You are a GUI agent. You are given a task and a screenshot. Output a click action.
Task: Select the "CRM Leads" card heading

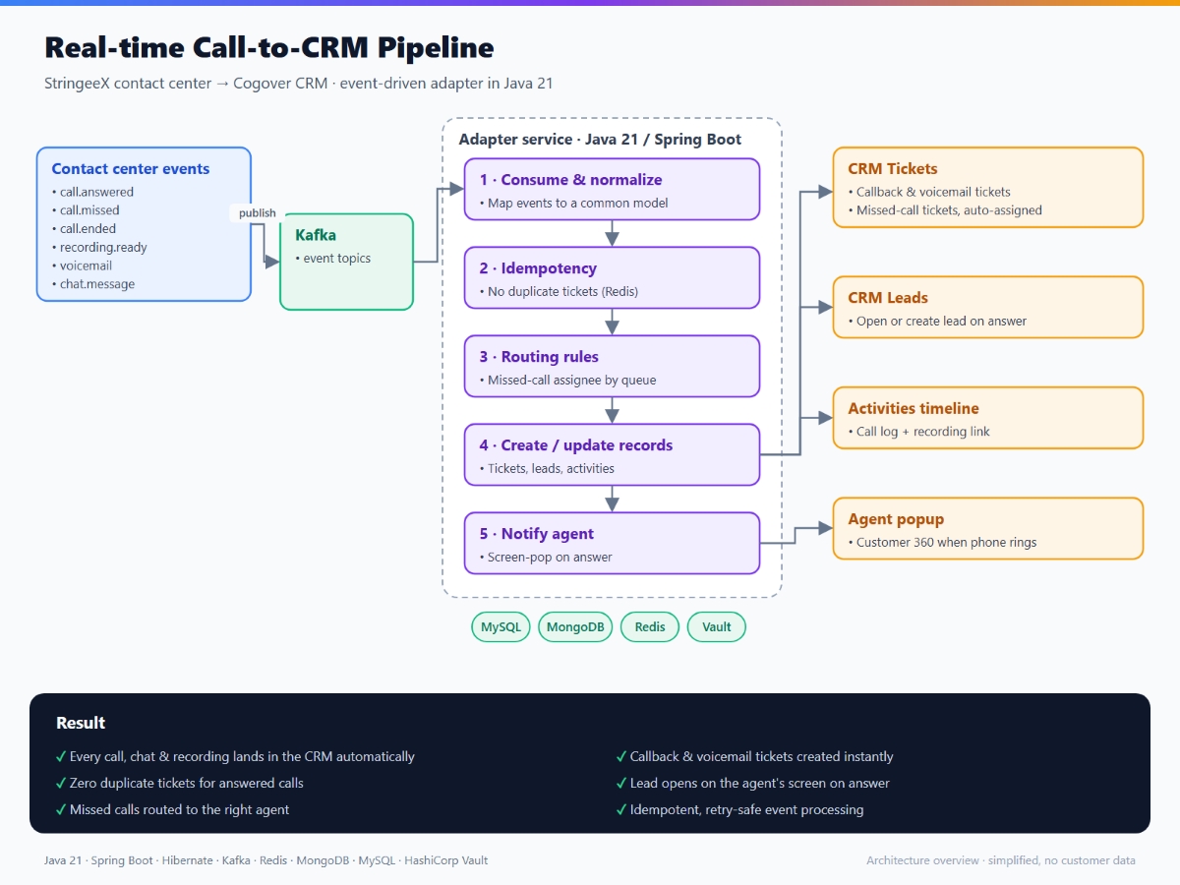point(888,298)
